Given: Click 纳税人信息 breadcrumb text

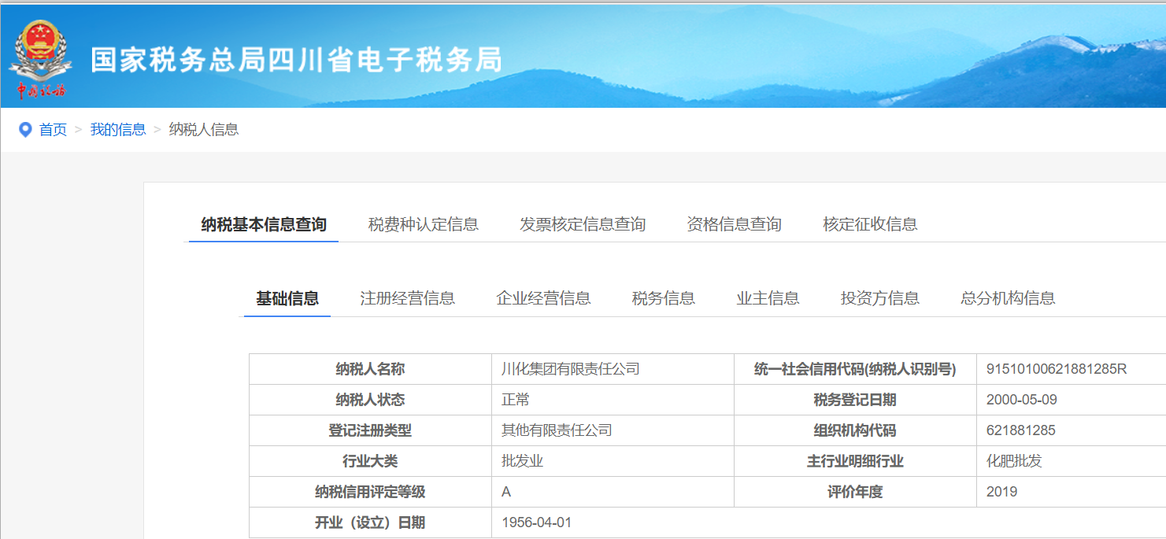Looking at the screenshot, I should pyautogui.click(x=204, y=130).
